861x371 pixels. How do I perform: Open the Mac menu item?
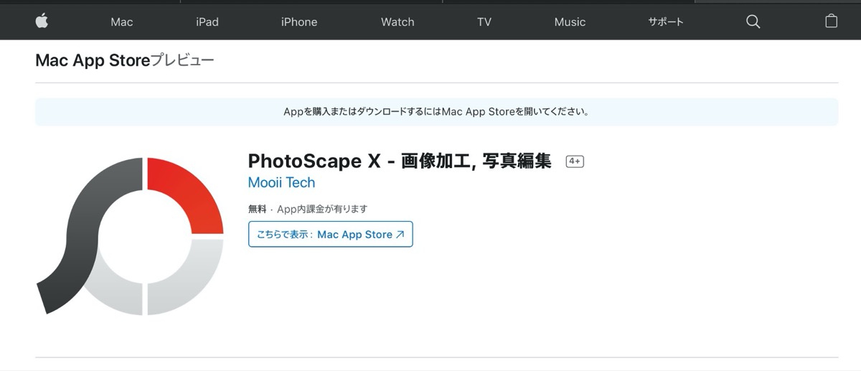coord(122,22)
